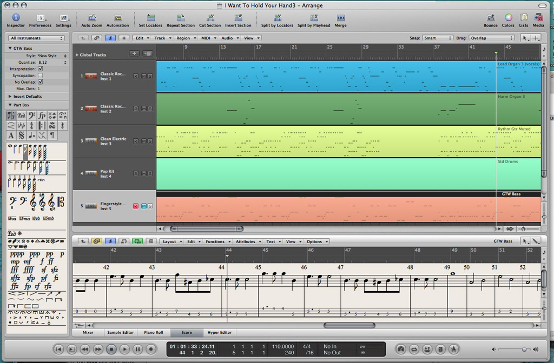The height and width of the screenshot is (363, 554).
Task: Enable the Syncopation checkbox
Action: [40, 76]
